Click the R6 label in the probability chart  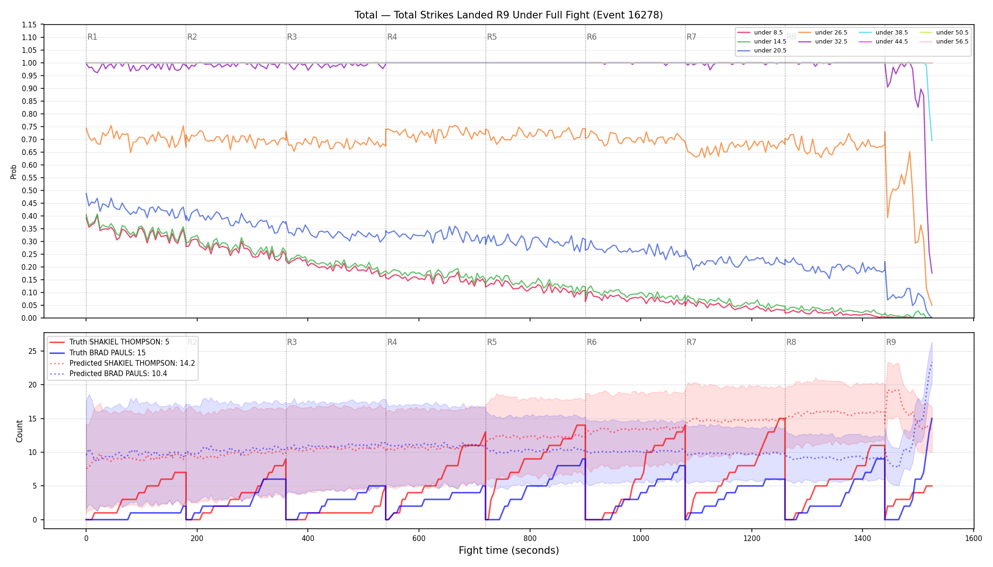592,37
